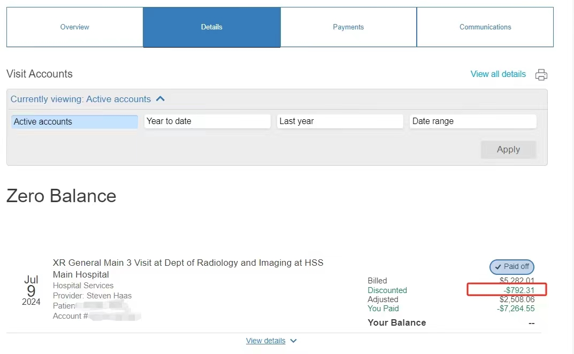574x354 pixels.
Task: Click the View details link
Action: [x=266, y=341]
